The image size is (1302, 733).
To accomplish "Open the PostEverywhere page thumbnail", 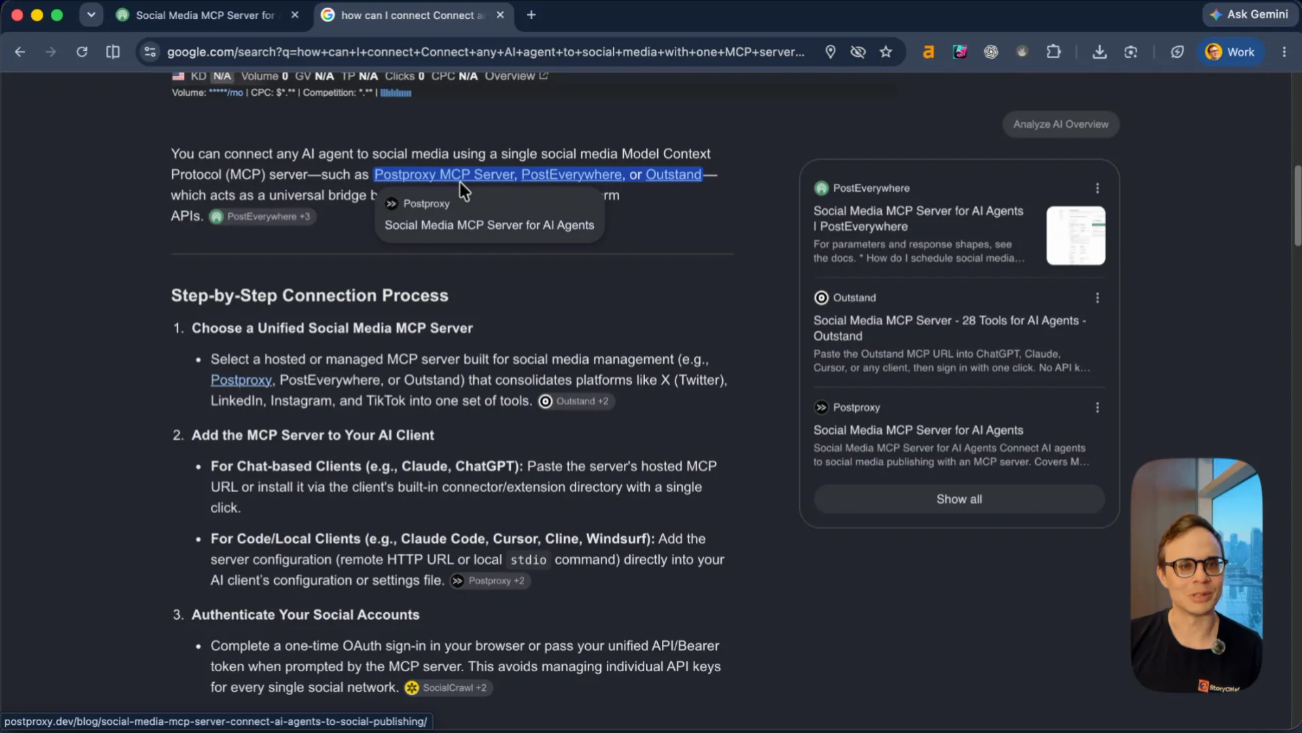I will point(1075,236).
